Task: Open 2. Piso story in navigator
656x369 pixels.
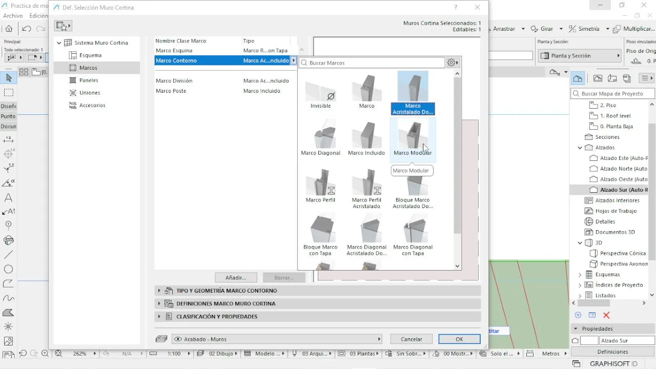Action: click(x=603, y=105)
